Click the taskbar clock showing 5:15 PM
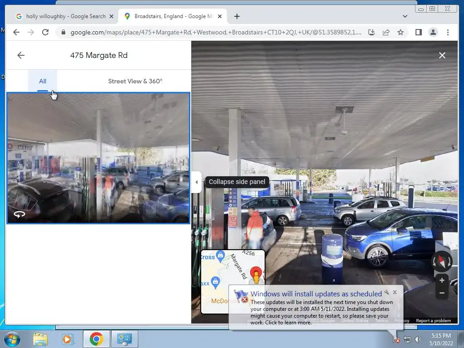 tap(441, 339)
